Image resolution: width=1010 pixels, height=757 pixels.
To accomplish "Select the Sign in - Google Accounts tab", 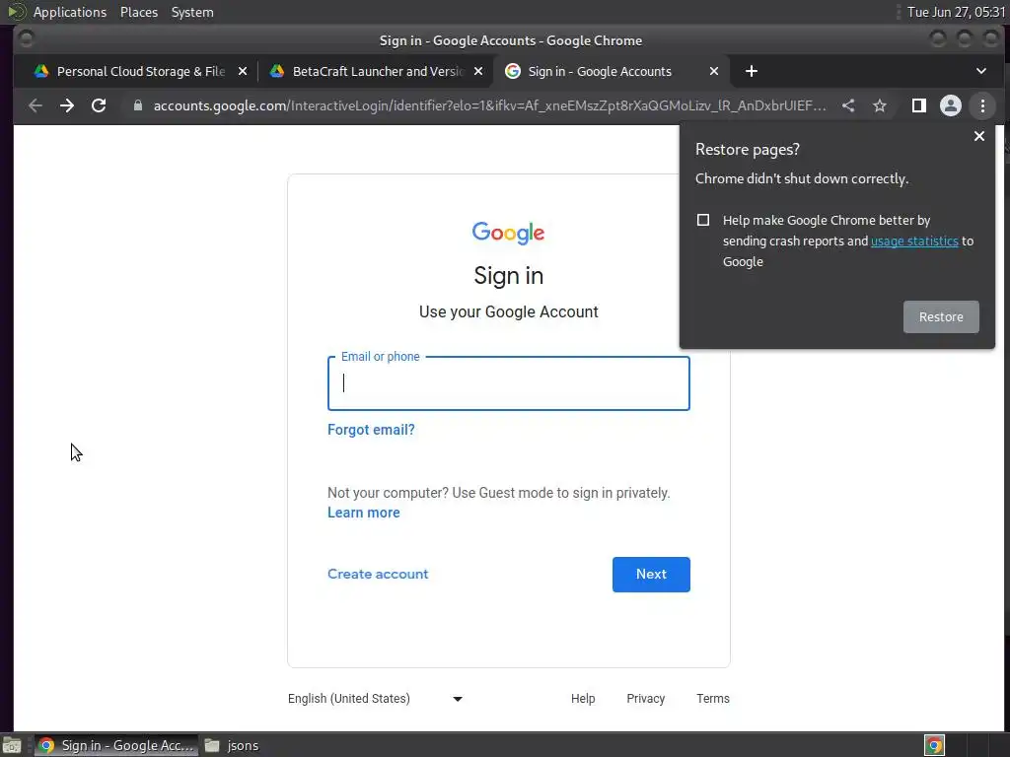I will [x=599, y=71].
